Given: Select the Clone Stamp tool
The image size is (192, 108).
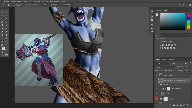Looking at the screenshot, I should click(2, 25).
